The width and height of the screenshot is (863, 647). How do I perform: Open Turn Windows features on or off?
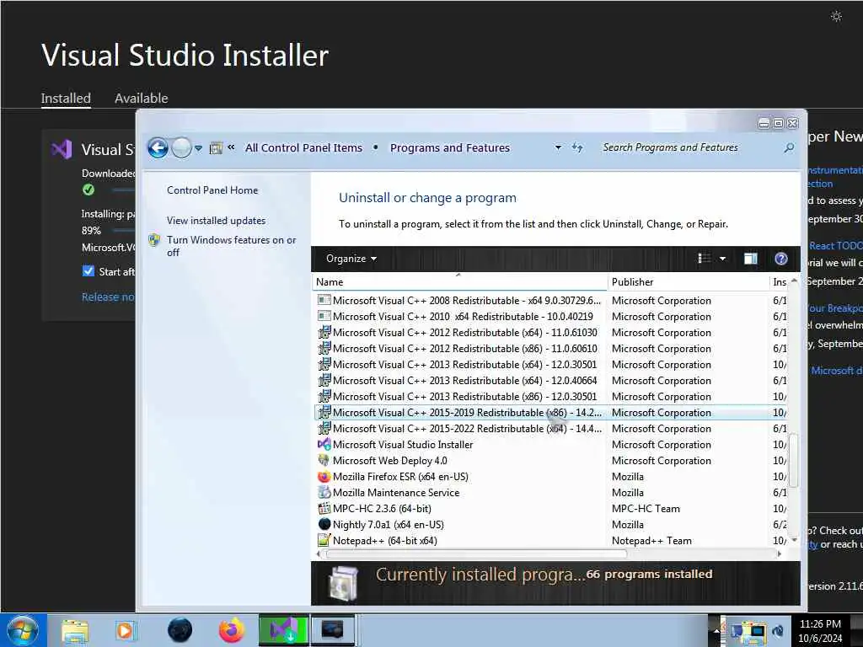pos(231,246)
